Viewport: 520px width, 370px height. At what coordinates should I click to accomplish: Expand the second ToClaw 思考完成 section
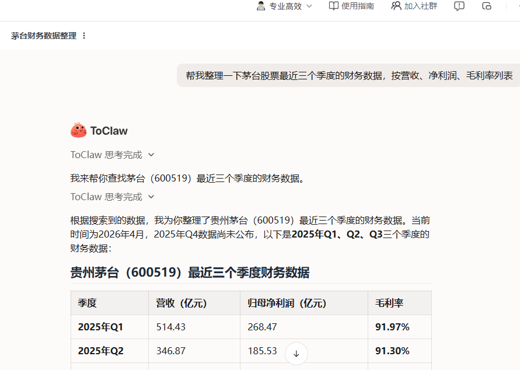pos(113,197)
